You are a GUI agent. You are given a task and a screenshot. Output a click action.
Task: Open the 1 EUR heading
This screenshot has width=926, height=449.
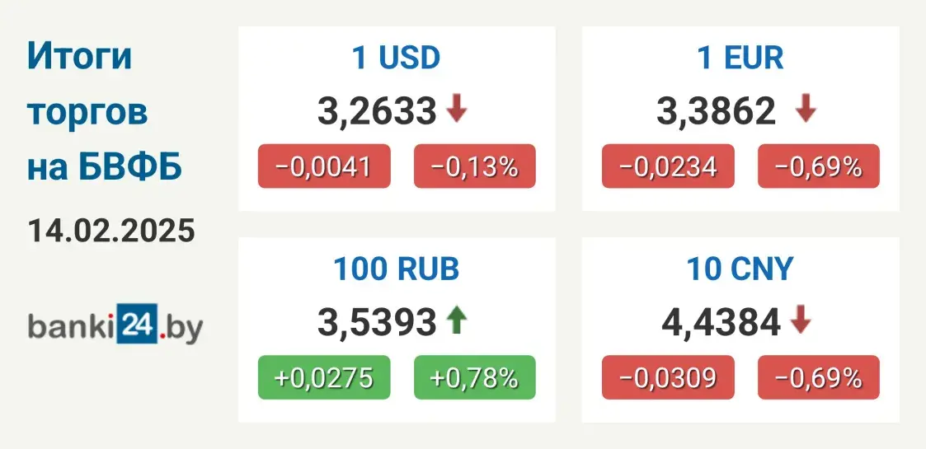click(740, 58)
